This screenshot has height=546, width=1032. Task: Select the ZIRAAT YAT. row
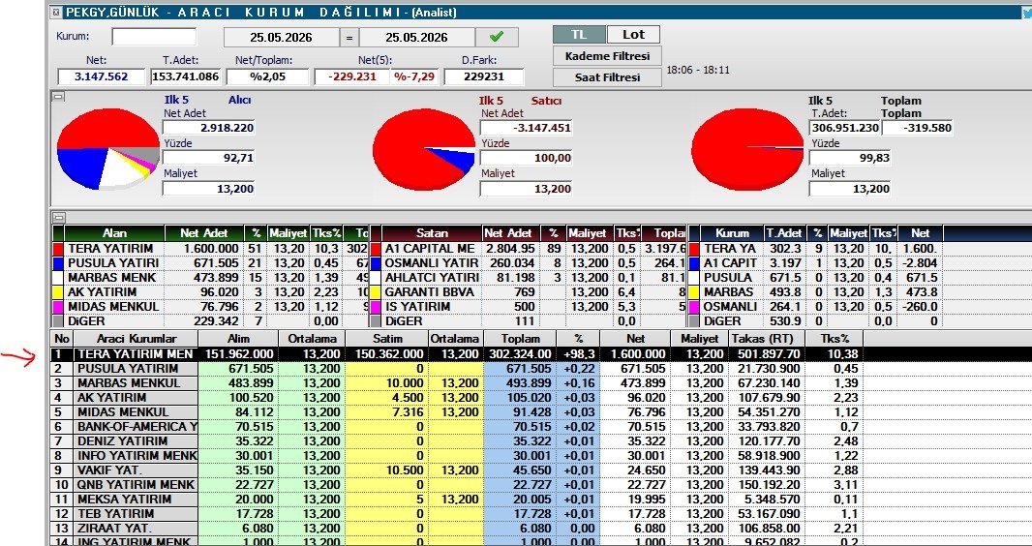point(457,528)
